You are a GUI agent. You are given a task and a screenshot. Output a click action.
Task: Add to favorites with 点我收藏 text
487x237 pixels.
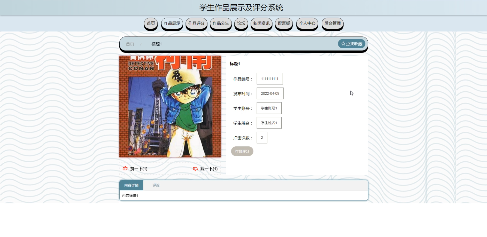coord(354,44)
